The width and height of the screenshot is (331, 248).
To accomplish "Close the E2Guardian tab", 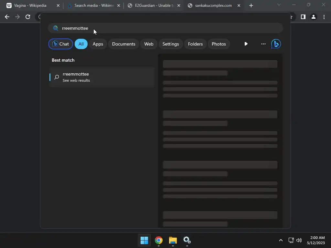I will point(179,5).
